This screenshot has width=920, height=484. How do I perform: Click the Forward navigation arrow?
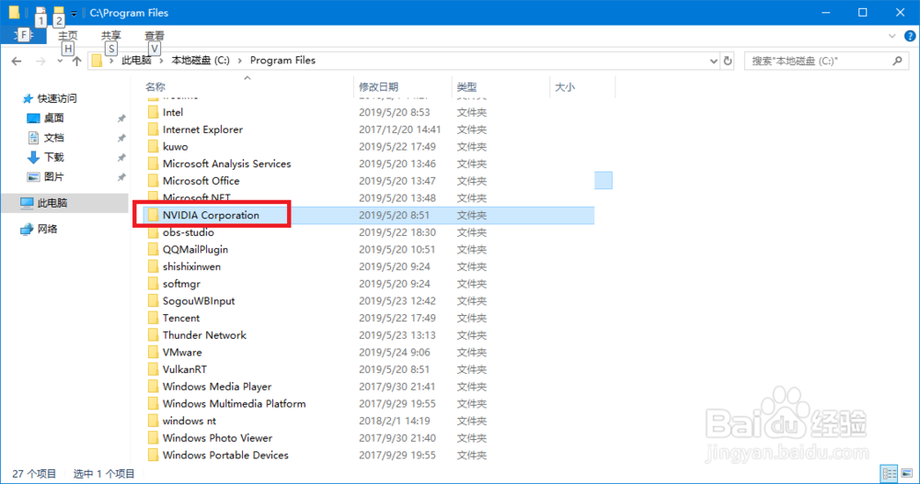coord(40,61)
